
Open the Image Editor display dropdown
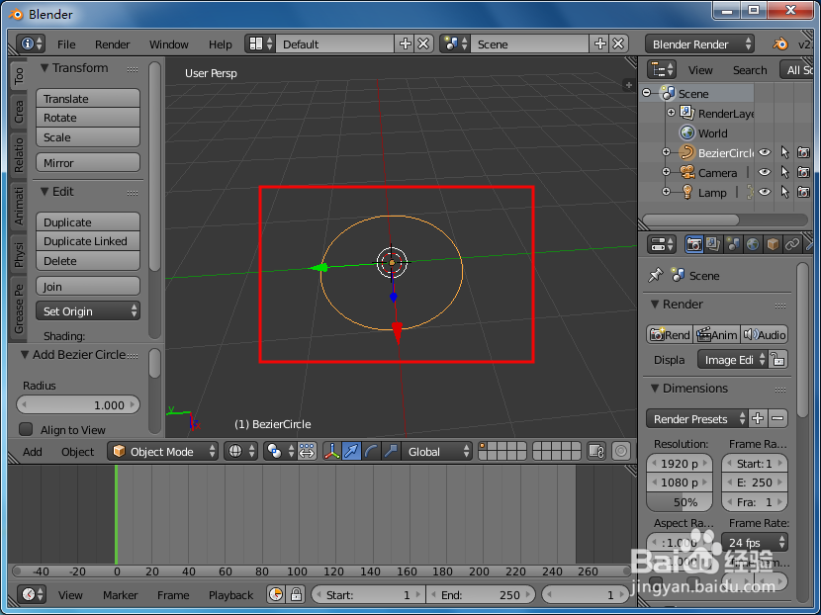(x=733, y=360)
